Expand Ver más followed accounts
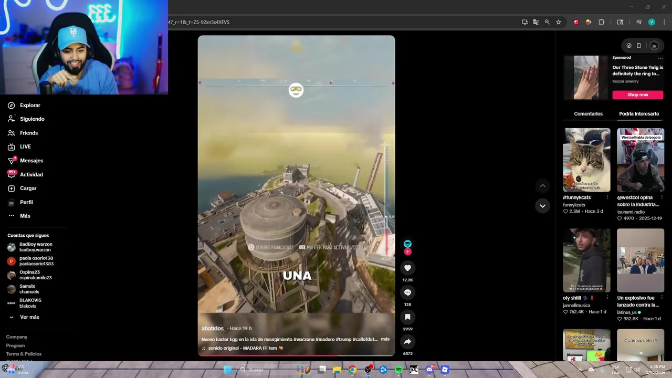The width and height of the screenshot is (672, 378). [x=24, y=317]
